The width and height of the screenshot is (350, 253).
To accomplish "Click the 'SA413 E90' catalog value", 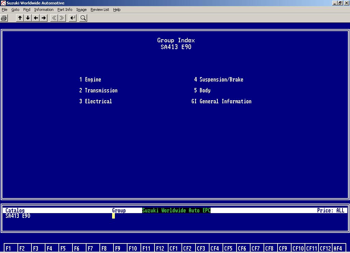I will coord(18,216).
